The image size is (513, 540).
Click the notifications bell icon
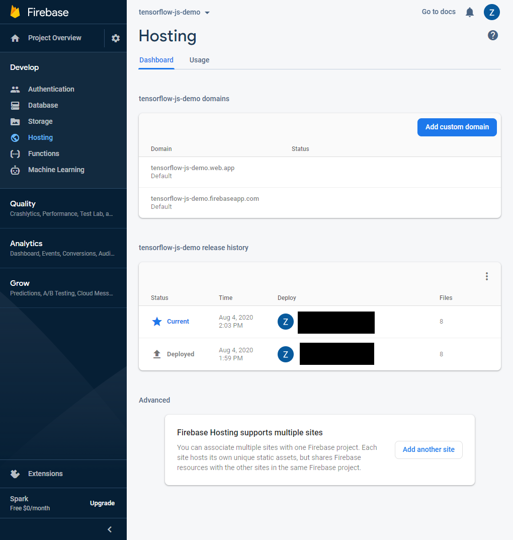470,12
